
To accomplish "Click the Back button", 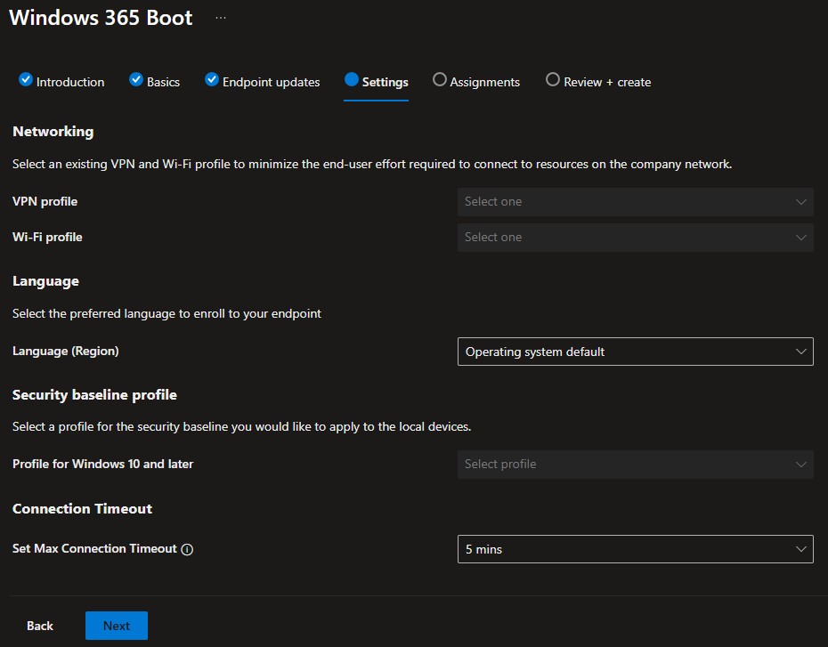I will coord(40,626).
